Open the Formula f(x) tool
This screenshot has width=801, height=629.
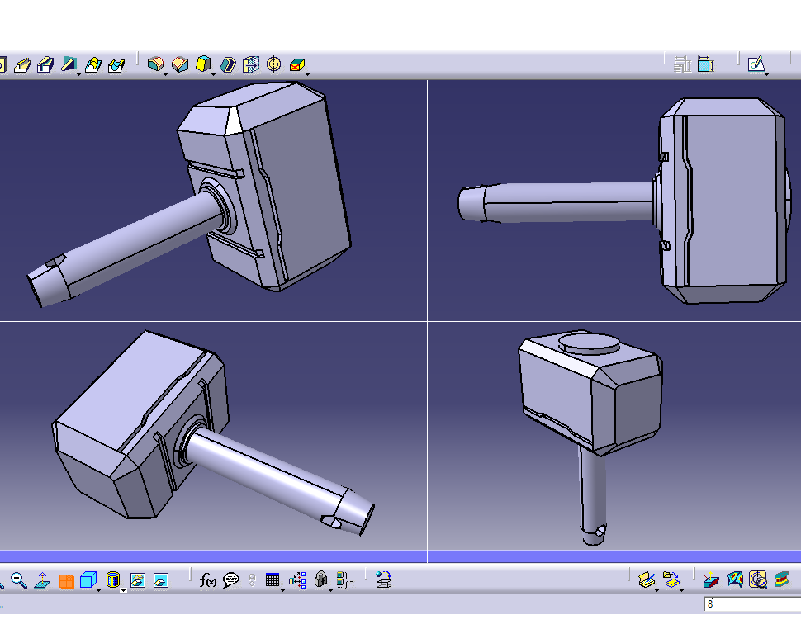207,580
